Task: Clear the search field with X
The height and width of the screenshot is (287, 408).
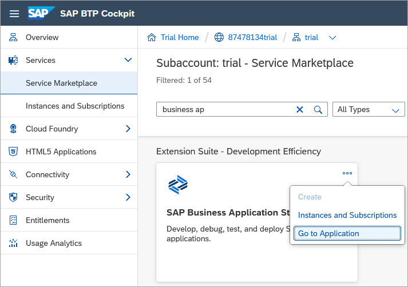Action: pos(300,109)
